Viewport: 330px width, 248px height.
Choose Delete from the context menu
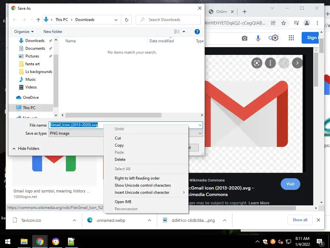[x=120, y=160]
